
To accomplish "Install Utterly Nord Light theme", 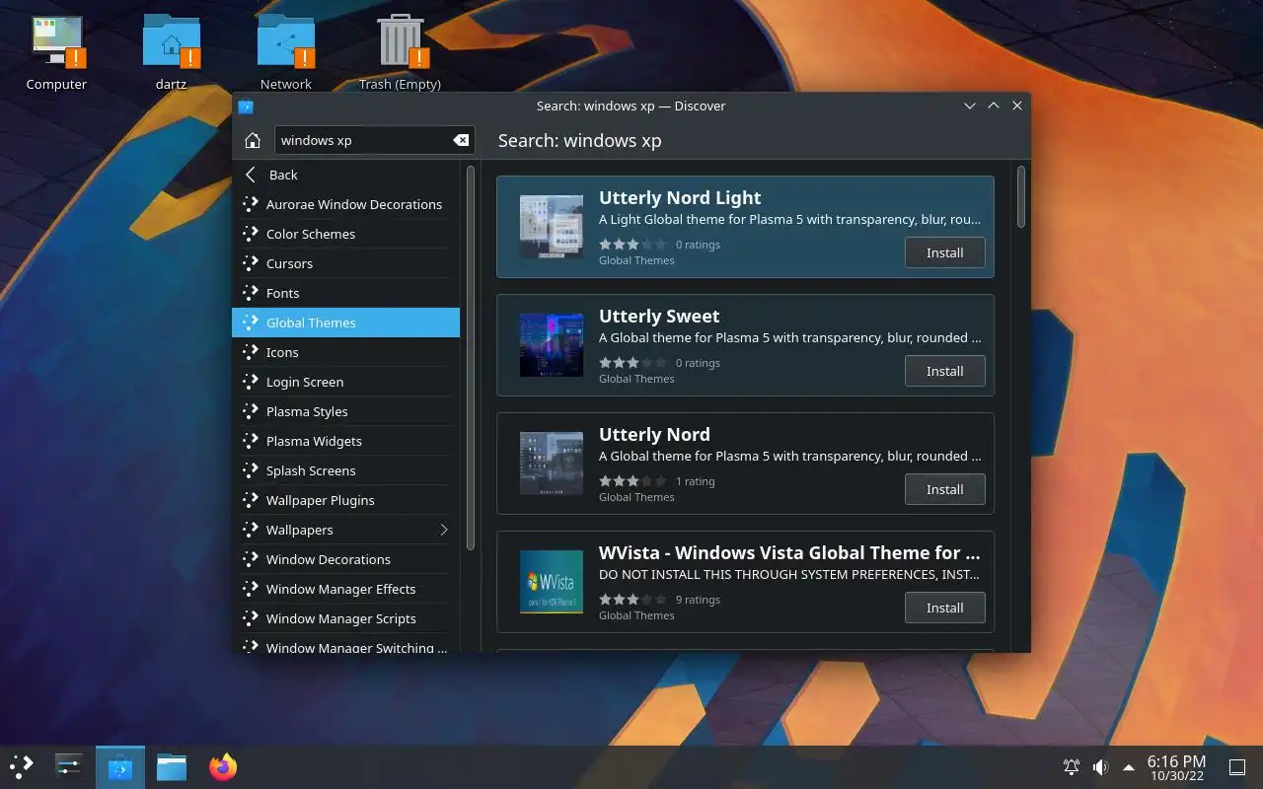I will 944,252.
